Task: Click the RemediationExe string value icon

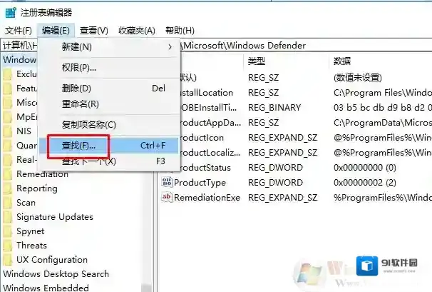Action: [167, 198]
